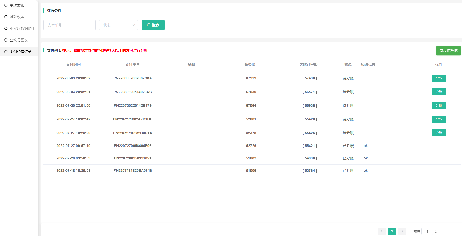The height and width of the screenshot is (236, 462).
Task: Select 小程序数据助手 sidebar item
Action: pyautogui.click(x=22, y=28)
